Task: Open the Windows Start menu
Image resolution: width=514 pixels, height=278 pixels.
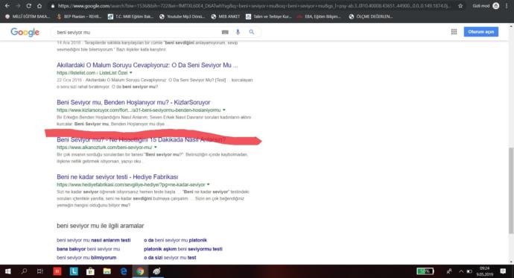Action: [7, 271]
